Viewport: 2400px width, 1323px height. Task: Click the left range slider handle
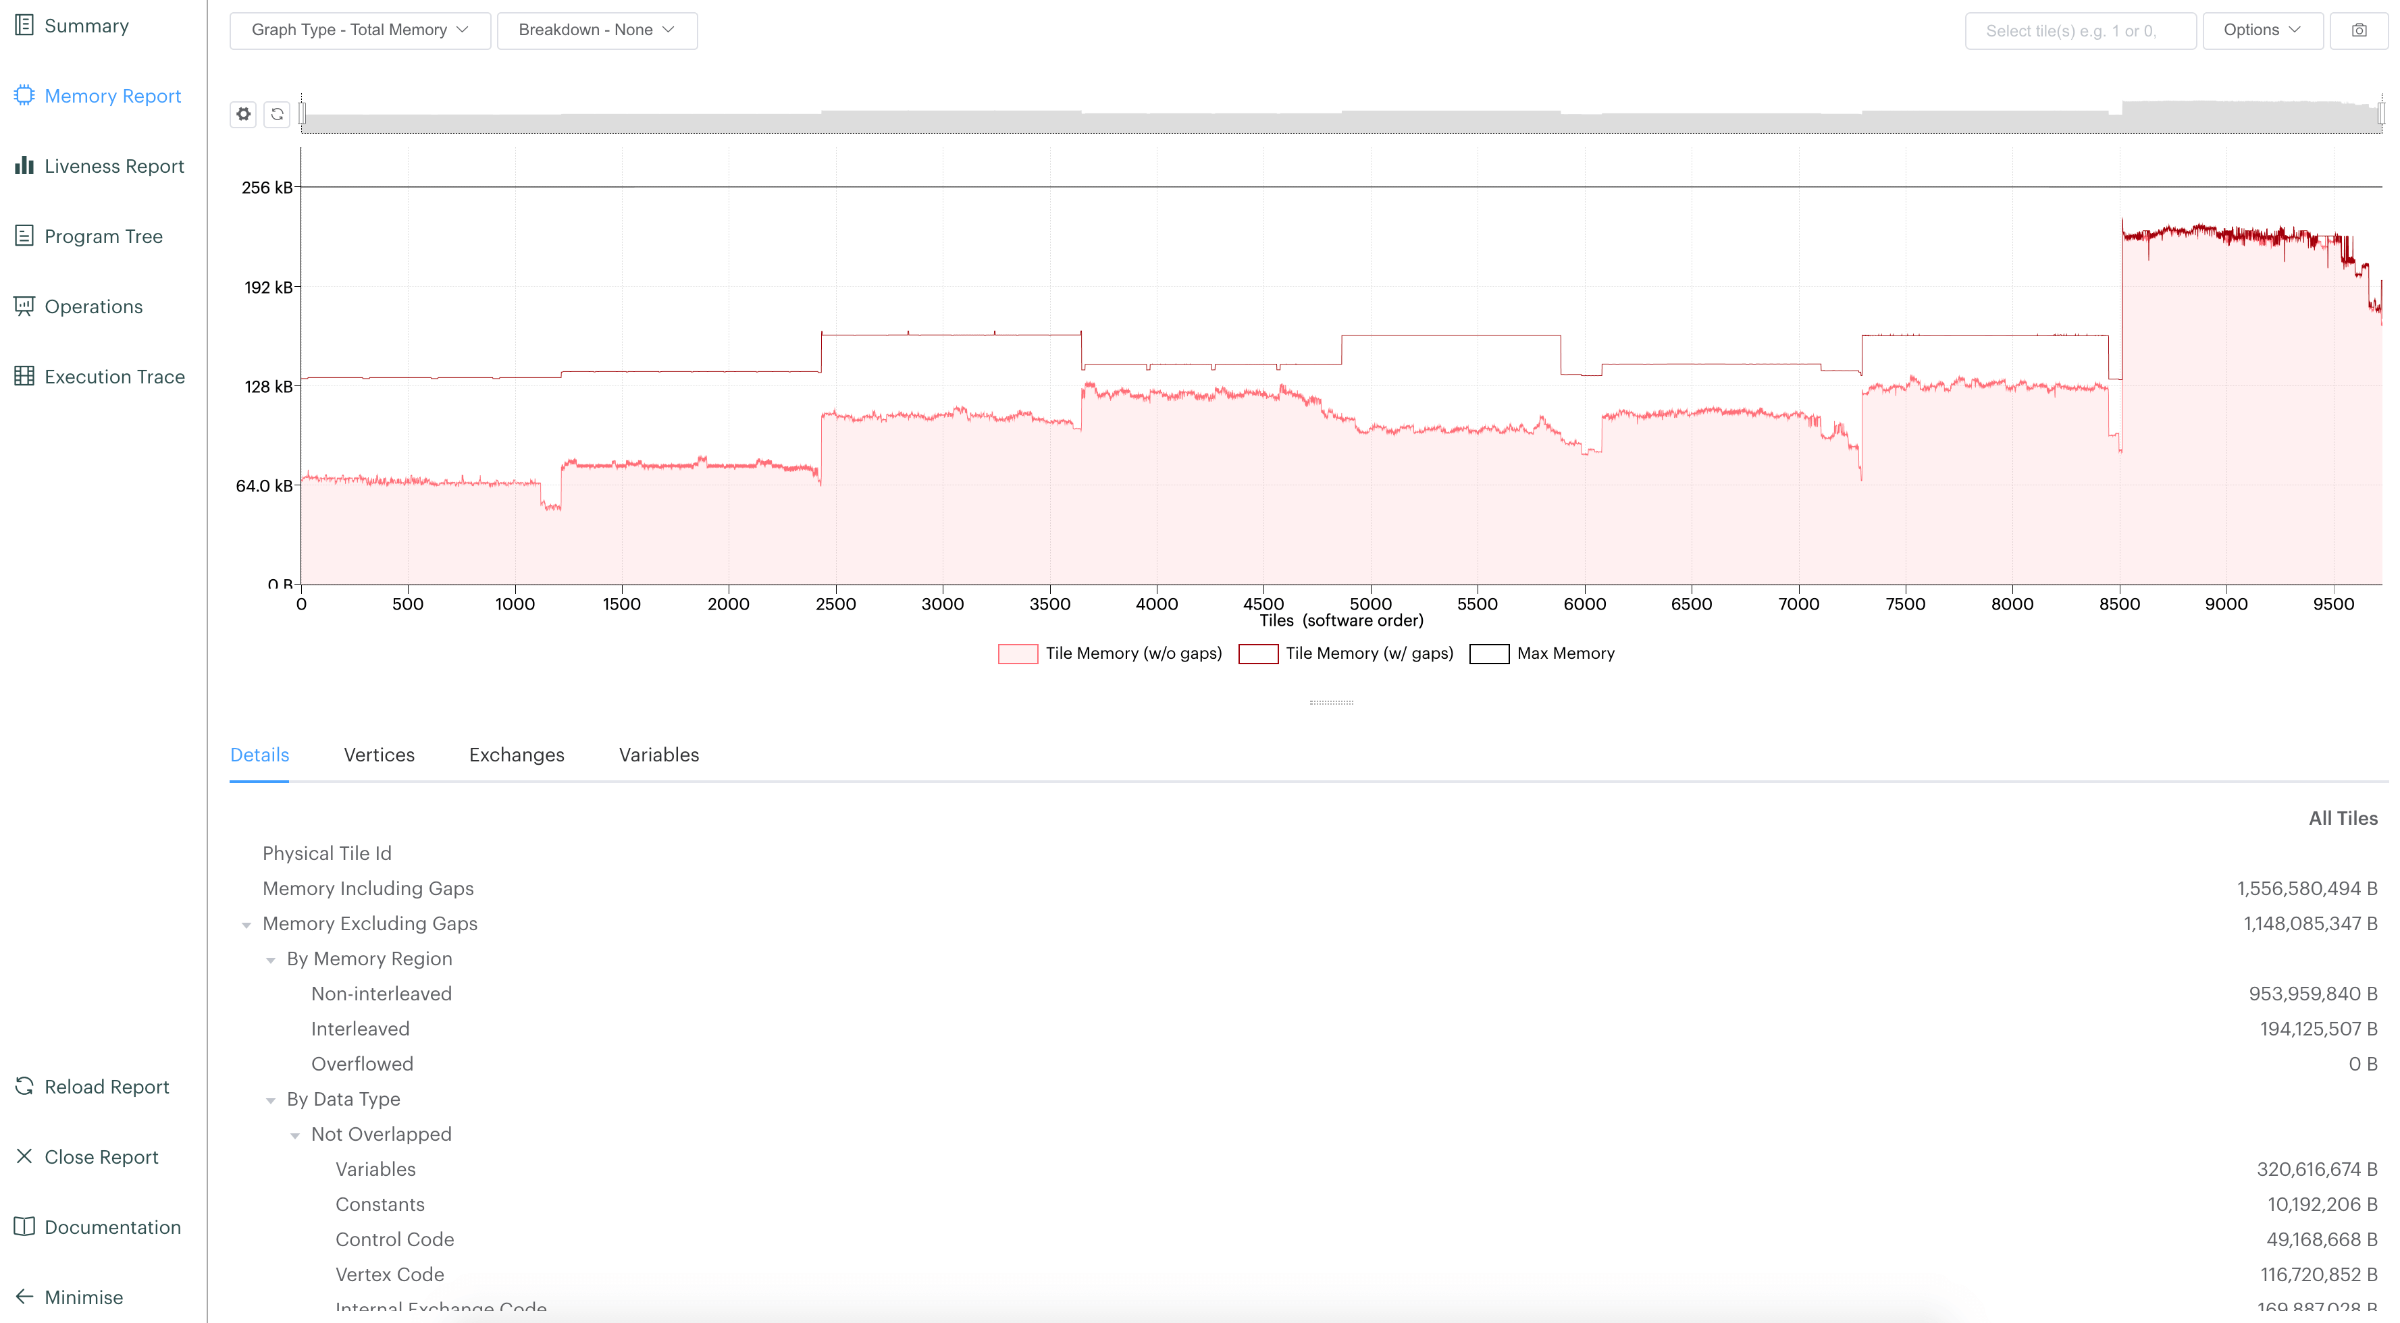[302, 113]
